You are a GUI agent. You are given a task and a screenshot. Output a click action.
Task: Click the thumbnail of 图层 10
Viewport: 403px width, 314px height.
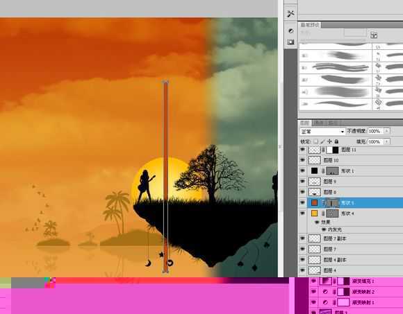pyautogui.click(x=314, y=160)
